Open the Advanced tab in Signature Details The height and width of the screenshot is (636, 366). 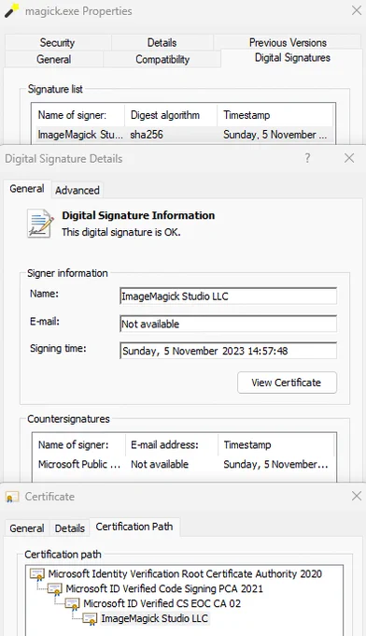click(77, 190)
